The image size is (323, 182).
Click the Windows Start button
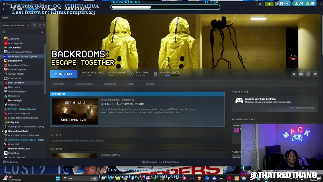pyautogui.click(x=58, y=178)
